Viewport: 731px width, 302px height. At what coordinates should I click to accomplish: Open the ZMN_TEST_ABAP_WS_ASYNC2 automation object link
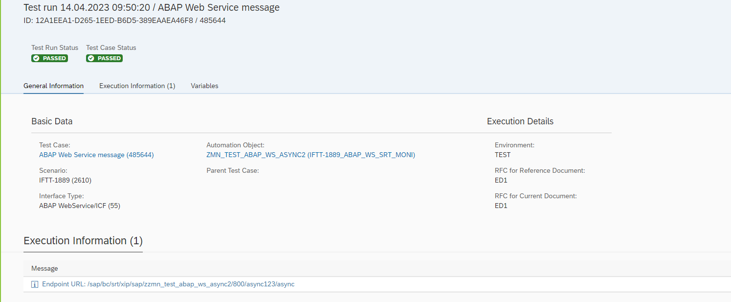(310, 155)
